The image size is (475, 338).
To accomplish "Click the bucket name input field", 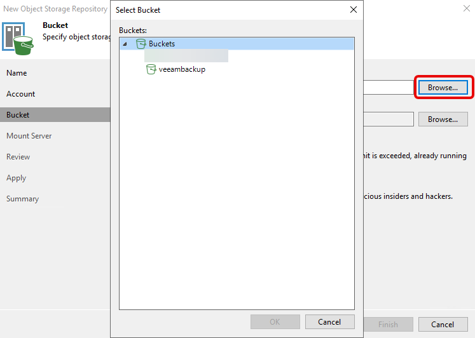I will click(x=388, y=88).
